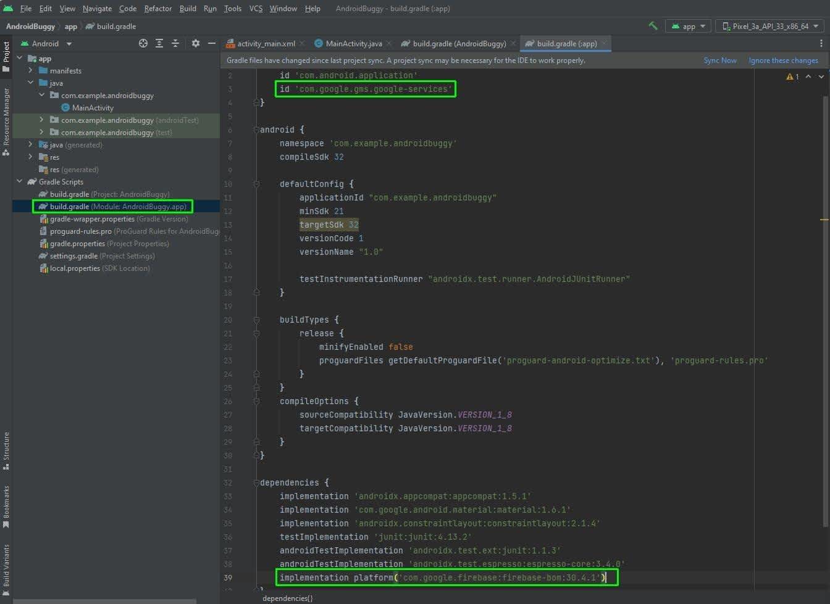Select settings.gradle in Gradle Scripts
Screen dimensions: 830x604
[73, 256]
